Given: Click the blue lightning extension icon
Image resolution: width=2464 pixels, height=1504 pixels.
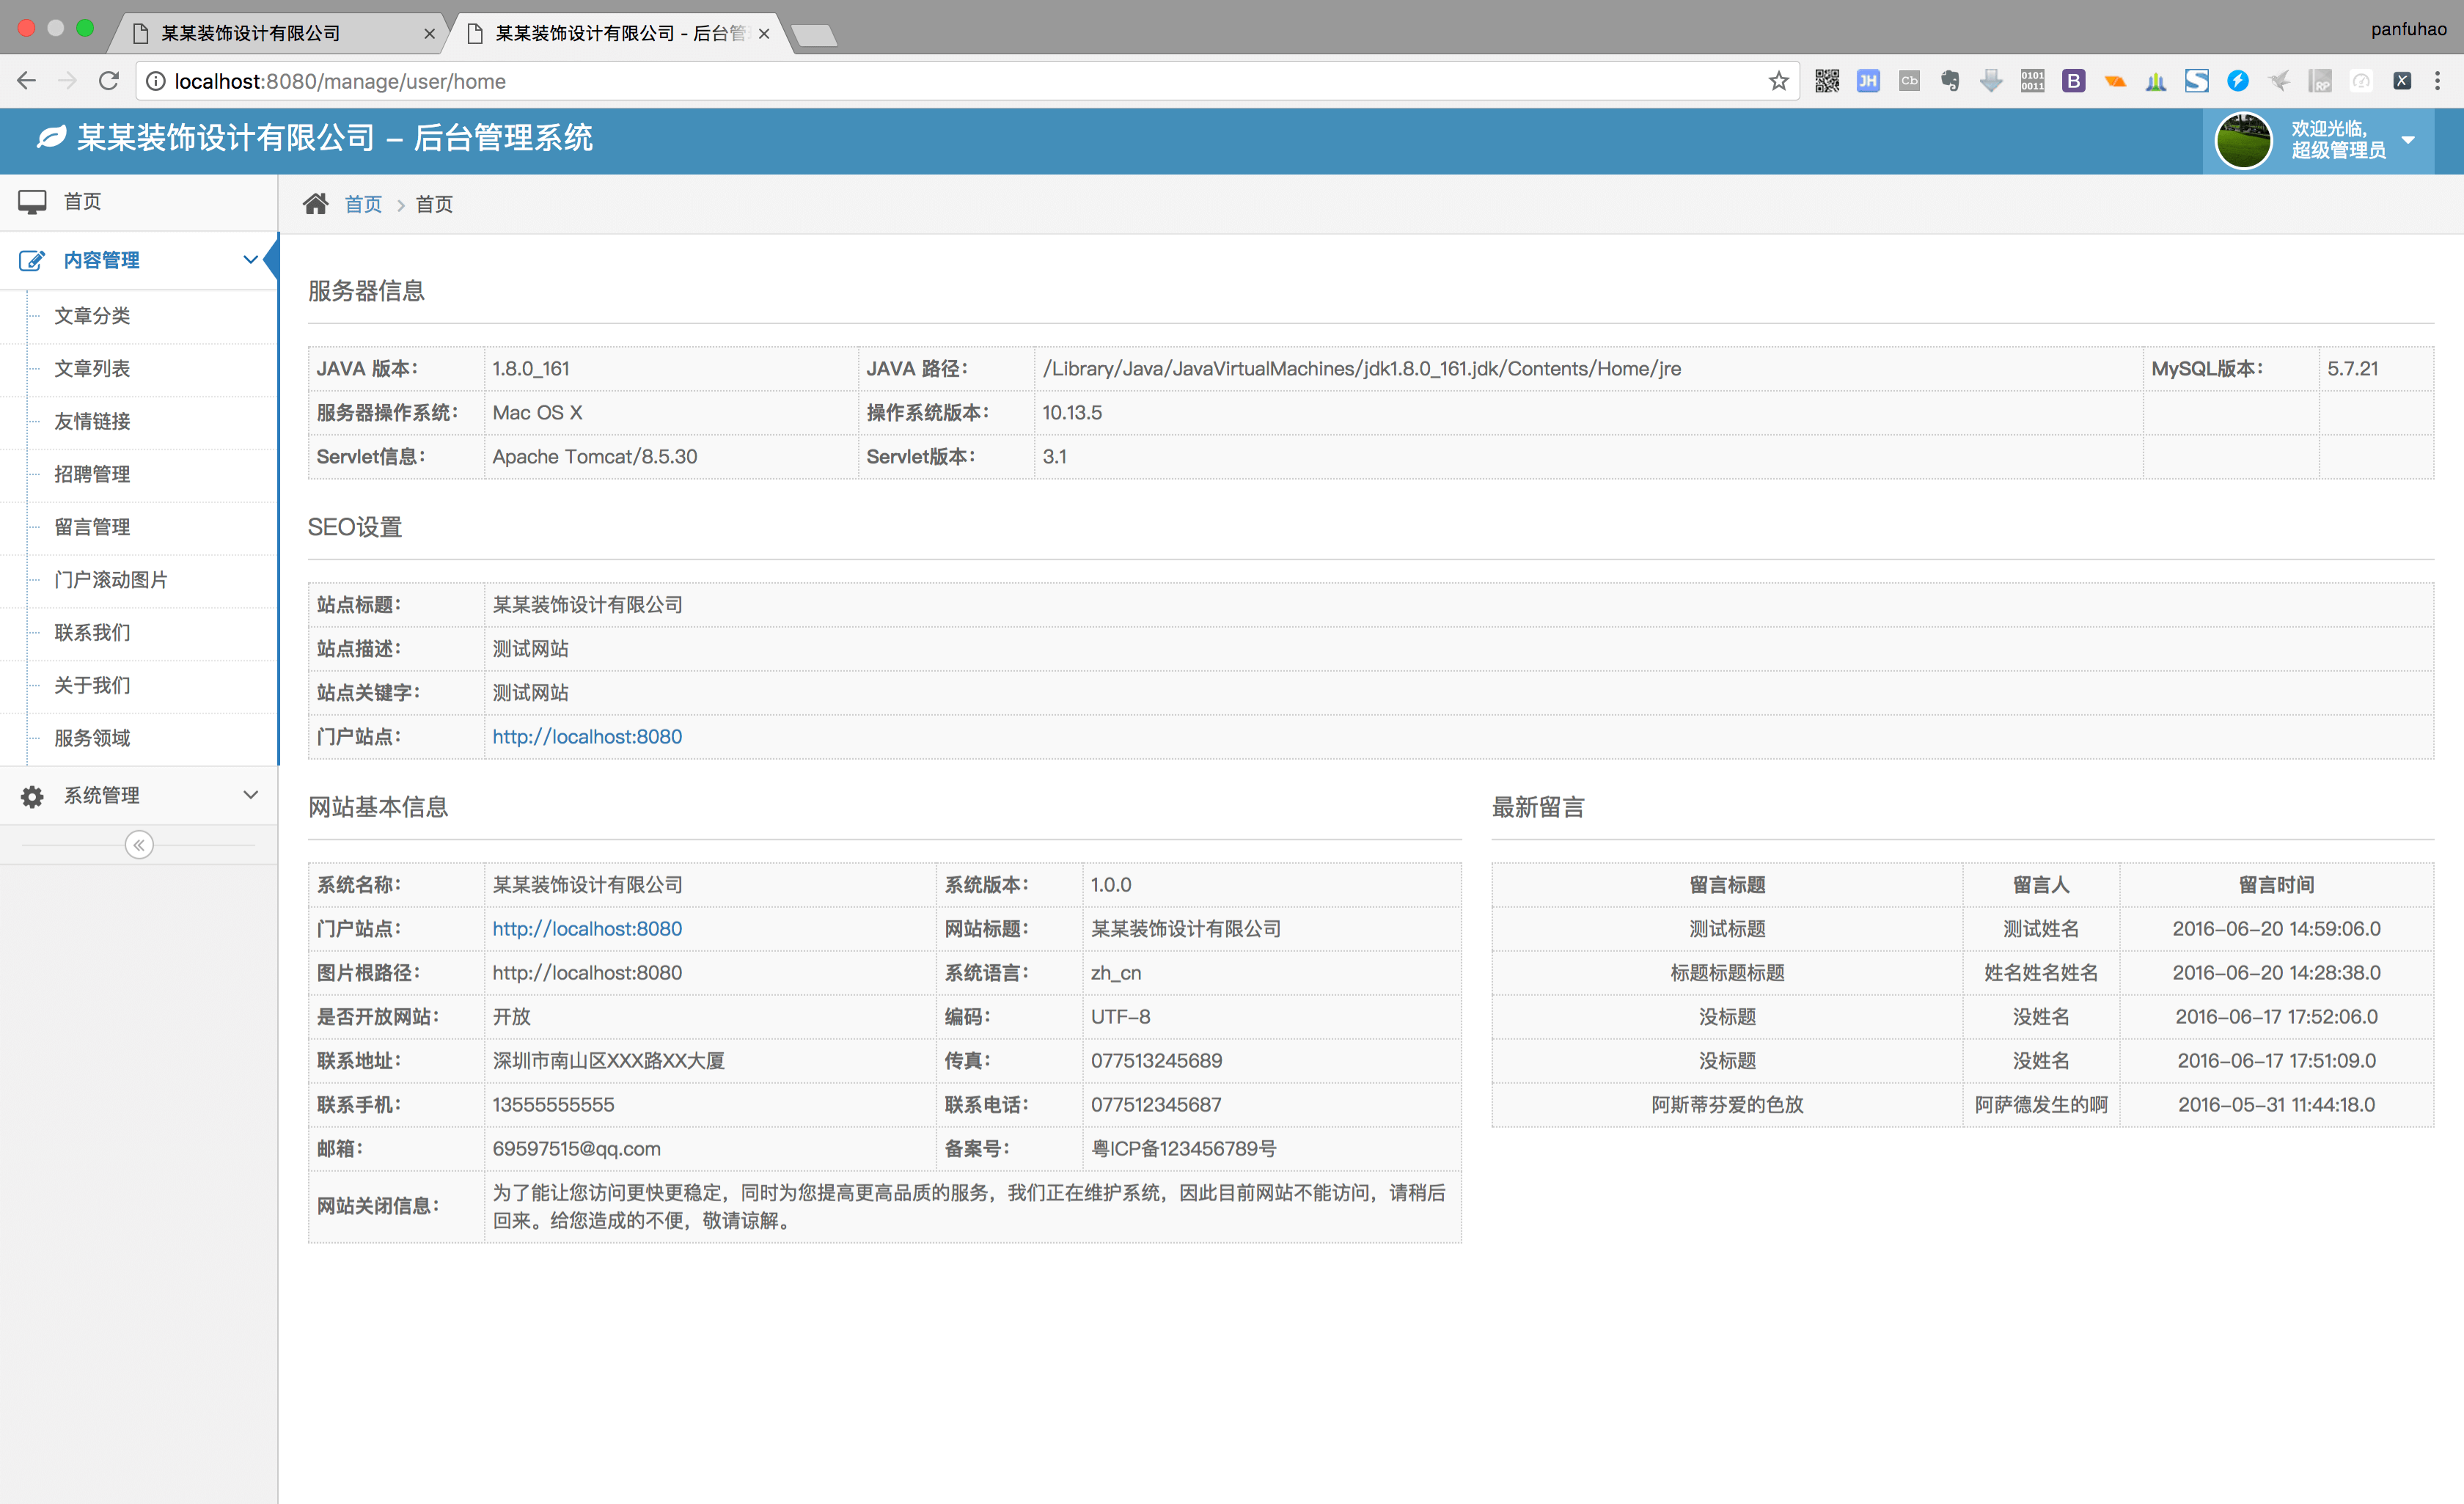Looking at the screenshot, I should pos(2238,81).
